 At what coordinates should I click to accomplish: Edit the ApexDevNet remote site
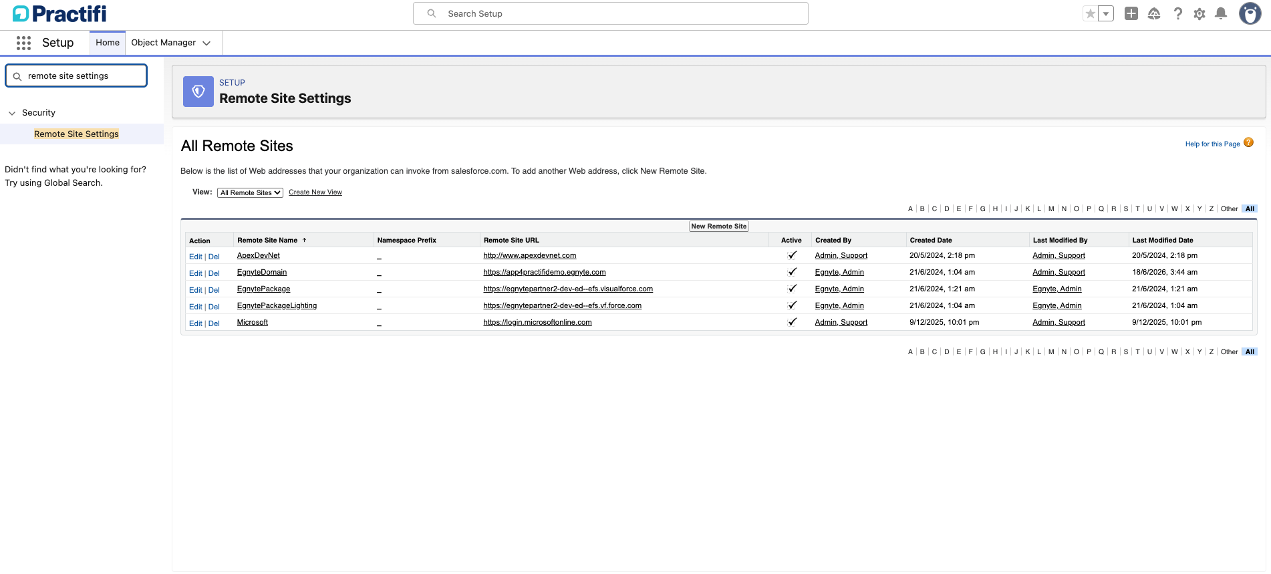[x=195, y=257]
